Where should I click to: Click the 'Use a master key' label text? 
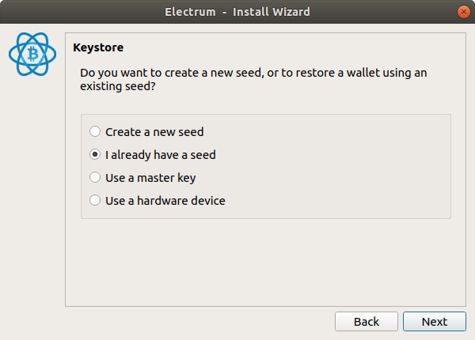pos(150,178)
